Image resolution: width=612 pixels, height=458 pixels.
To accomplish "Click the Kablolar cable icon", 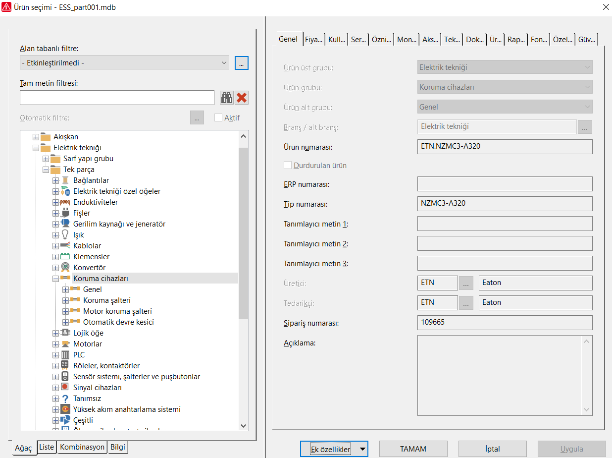I will pos(65,246).
